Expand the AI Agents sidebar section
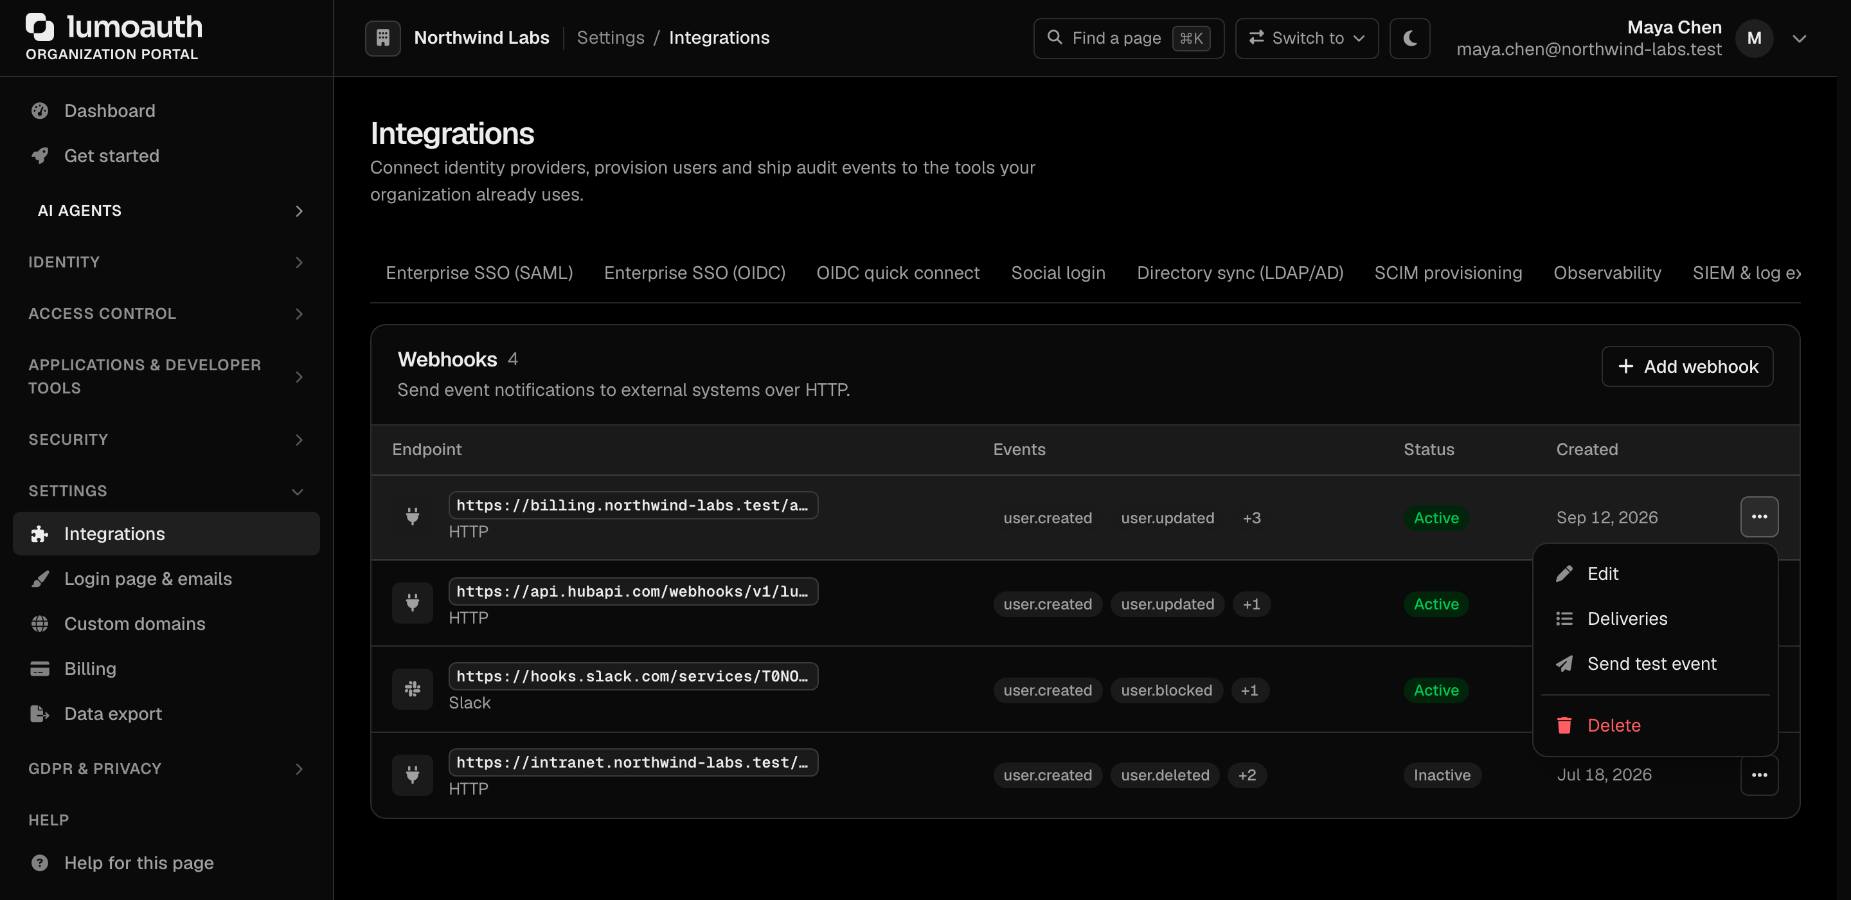 click(x=166, y=211)
